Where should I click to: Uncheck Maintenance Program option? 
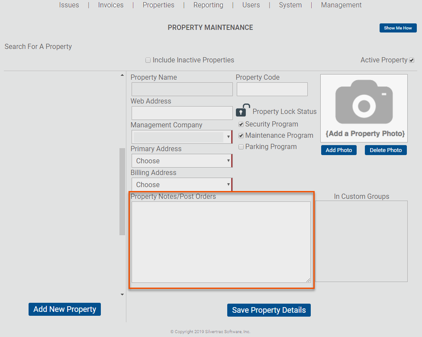241,136
